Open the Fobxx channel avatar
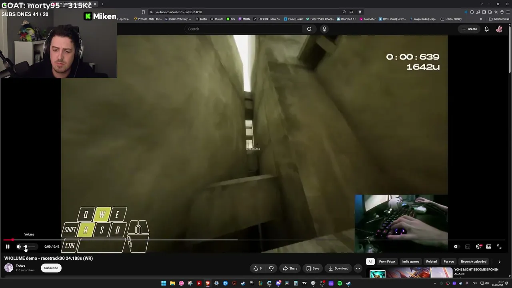The height and width of the screenshot is (288, 512). click(x=8, y=268)
